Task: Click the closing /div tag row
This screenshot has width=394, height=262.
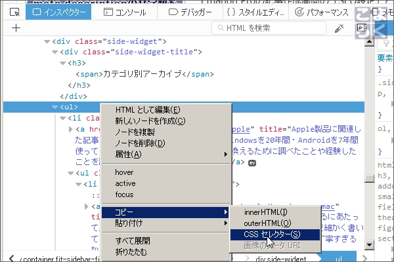Action: [74, 96]
